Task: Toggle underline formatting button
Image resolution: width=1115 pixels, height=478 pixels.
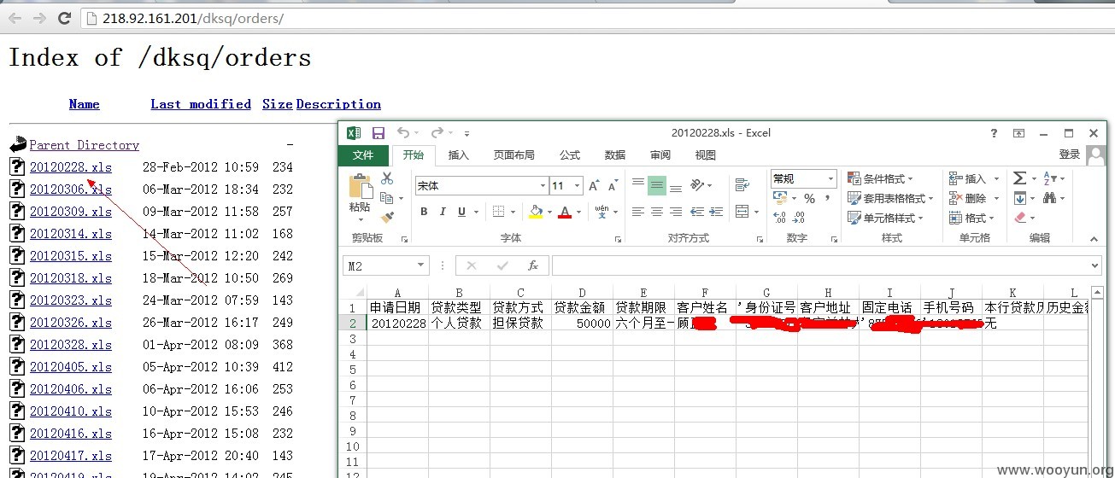Action: (x=461, y=212)
